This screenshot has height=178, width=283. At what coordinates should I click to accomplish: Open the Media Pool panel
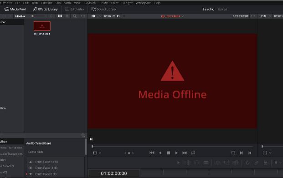pyautogui.click(x=15, y=9)
